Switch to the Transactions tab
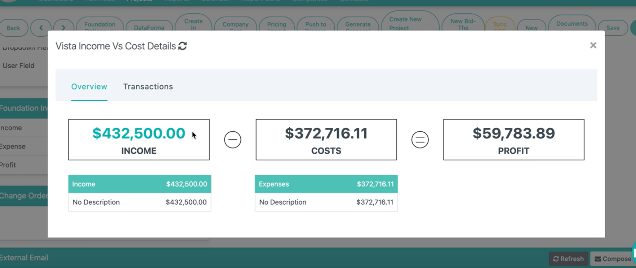The image size is (636, 268). pyautogui.click(x=148, y=87)
